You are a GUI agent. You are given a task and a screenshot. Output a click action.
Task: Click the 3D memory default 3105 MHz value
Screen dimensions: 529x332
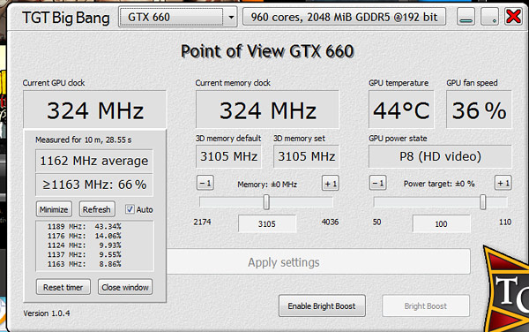[228, 156]
